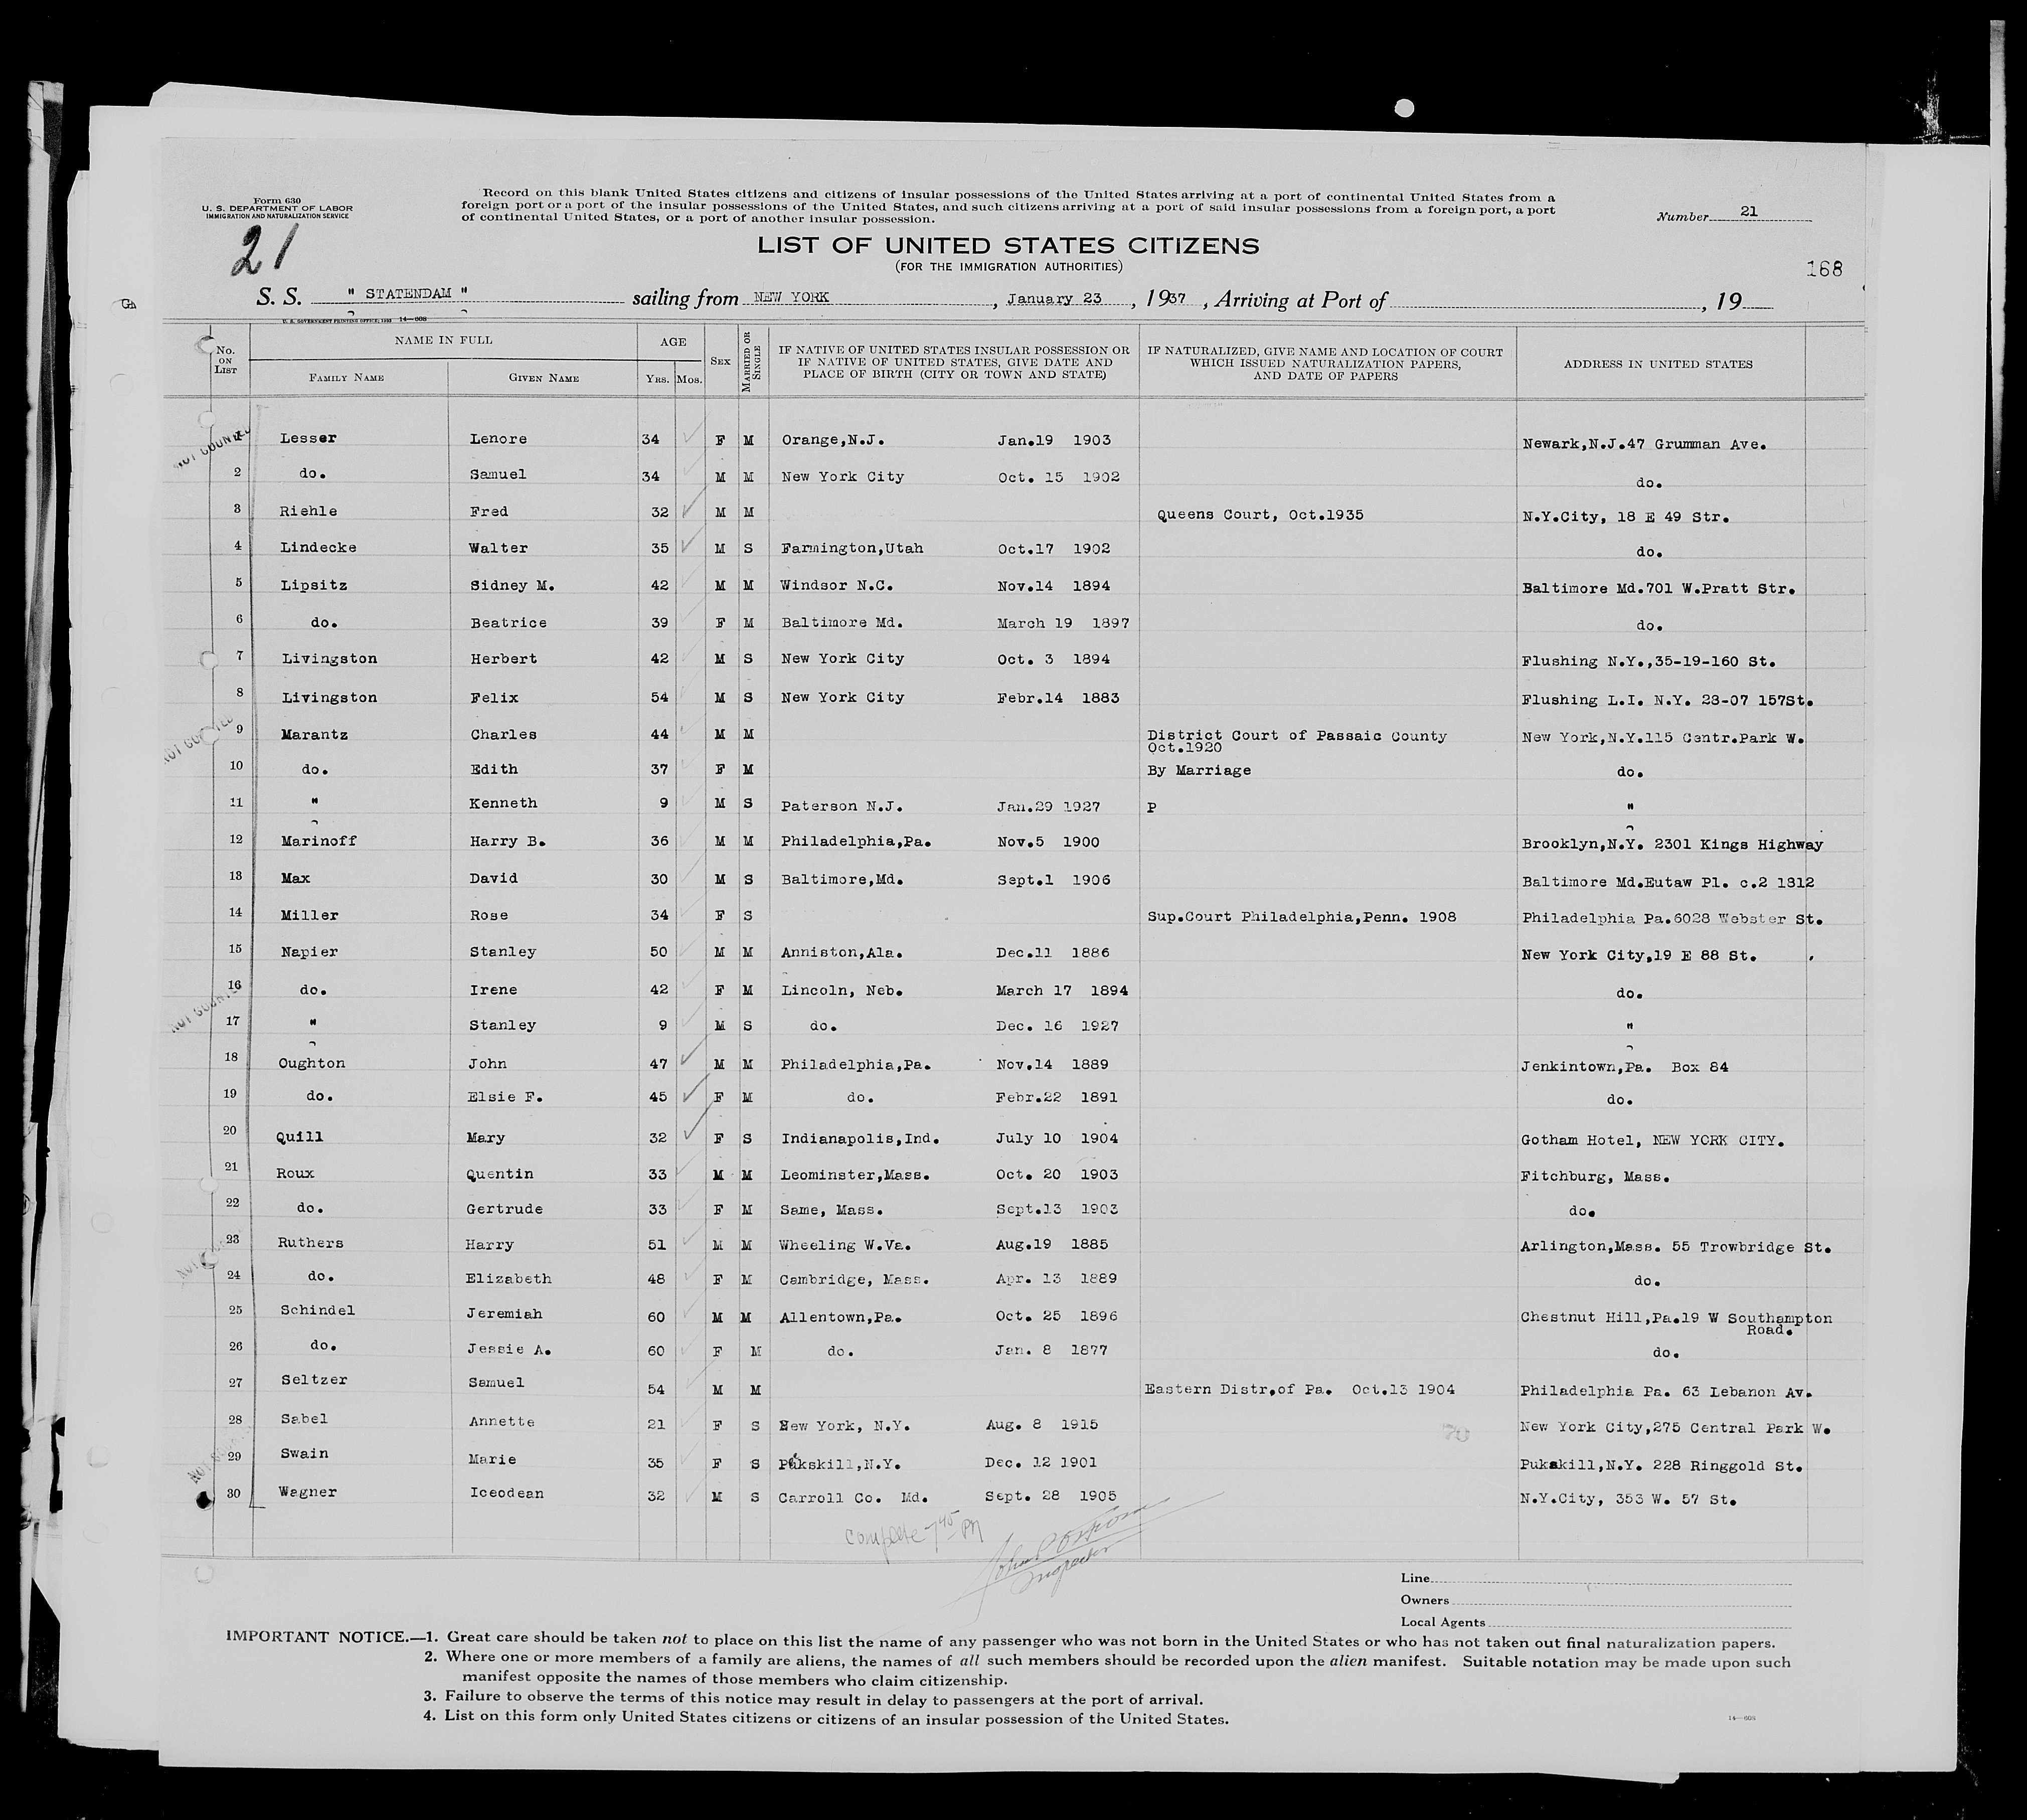Click the 'IMPORTANT NOTICE' heading
This screenshot has height=1820, width=2027.
pyautogui.click(x=317, y=1637)
